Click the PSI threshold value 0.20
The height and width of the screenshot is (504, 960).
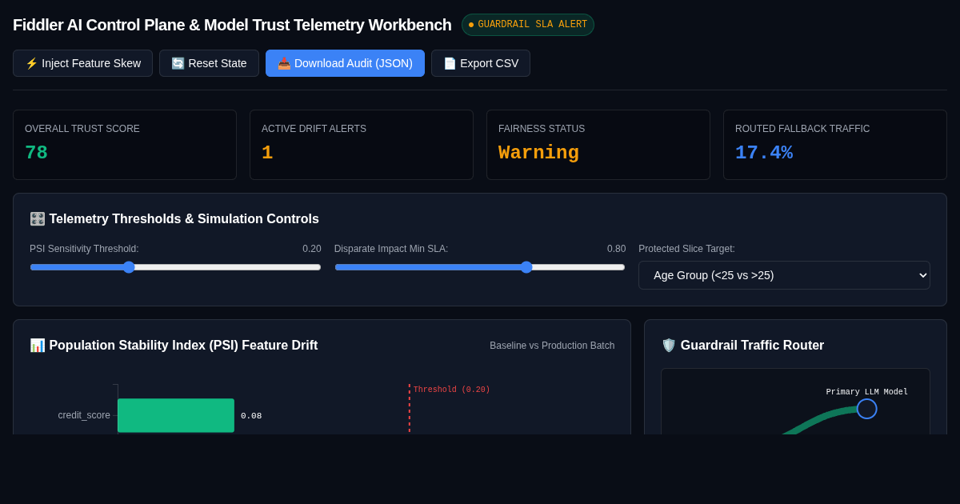click(x=312, y=249)
